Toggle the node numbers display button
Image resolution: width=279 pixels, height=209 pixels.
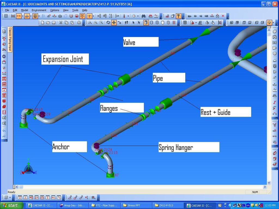tap(89, 16)
